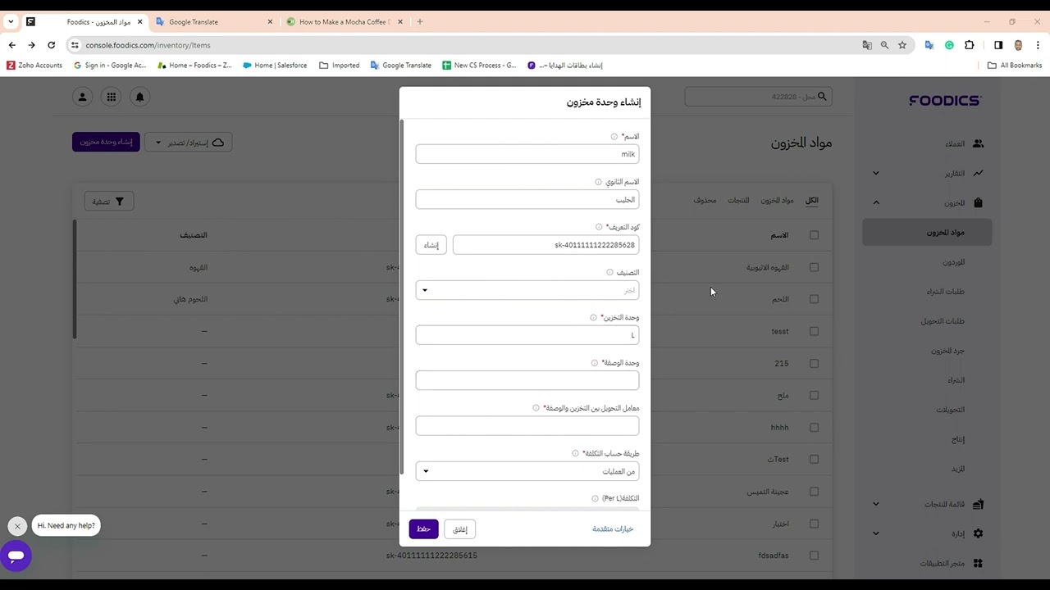Click the browser reload icon
The image size is (1050, 590).
(51, 45)
